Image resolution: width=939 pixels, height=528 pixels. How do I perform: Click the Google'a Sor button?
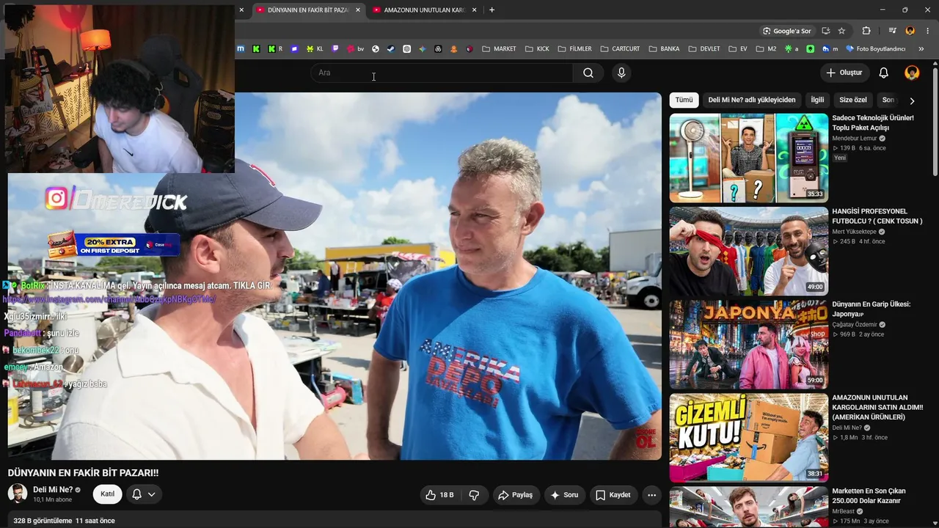click(786, 31)
